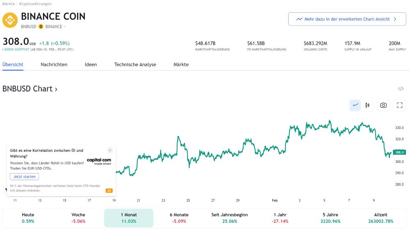Open the advanced chart view button
Image resolution: width=410 pixels, height=231 pixels.
[347, 19]
